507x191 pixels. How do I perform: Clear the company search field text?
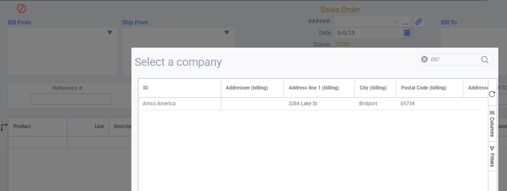click(425, 59)
